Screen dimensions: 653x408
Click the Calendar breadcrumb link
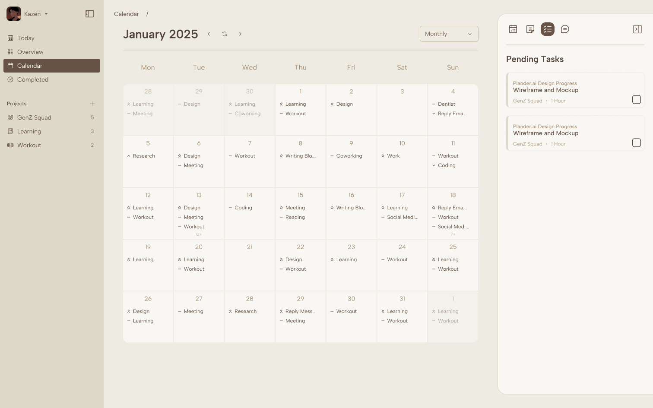127,14
